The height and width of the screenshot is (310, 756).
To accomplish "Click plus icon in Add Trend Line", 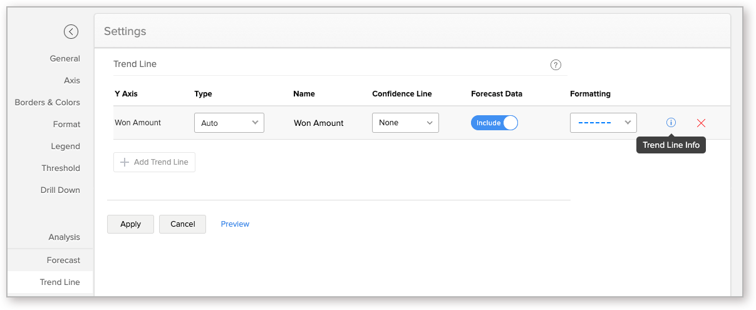I will coord(124,162).
